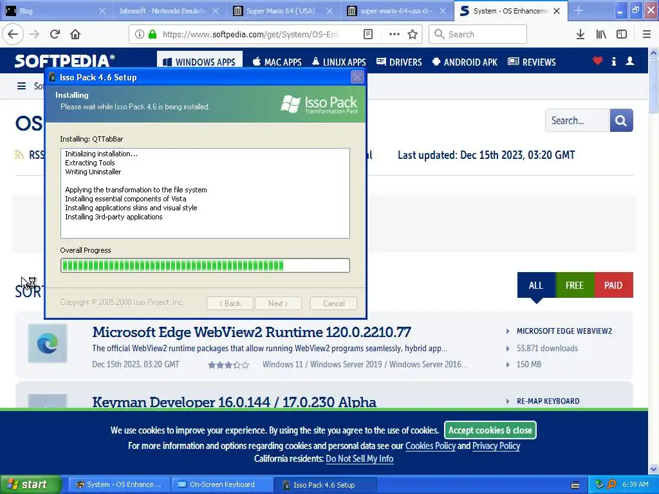
Task: Click the Softpedia heart favorites icon
Action: tap(597, 61)
